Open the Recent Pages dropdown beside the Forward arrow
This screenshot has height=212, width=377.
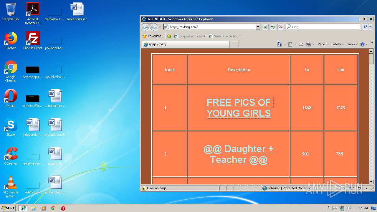(160, 27)
